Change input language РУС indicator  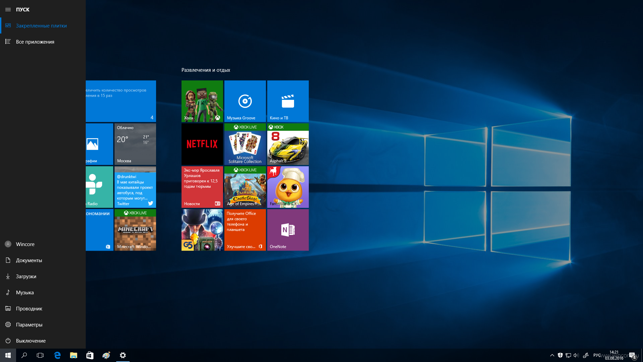(597, 355)
